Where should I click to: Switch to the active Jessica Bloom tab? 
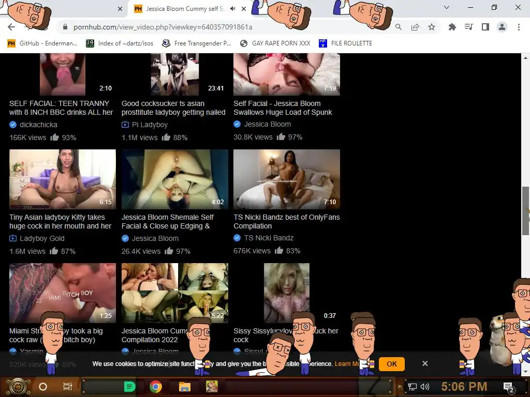pos(184,9)
